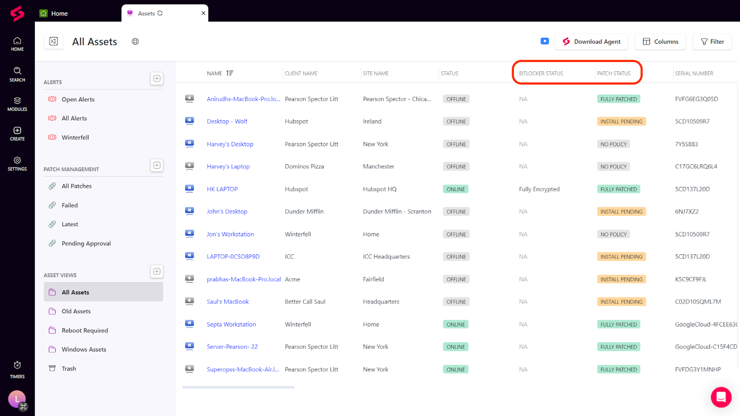Click the Client Name column header
The image size is (740, 416).
pos(301,73)
